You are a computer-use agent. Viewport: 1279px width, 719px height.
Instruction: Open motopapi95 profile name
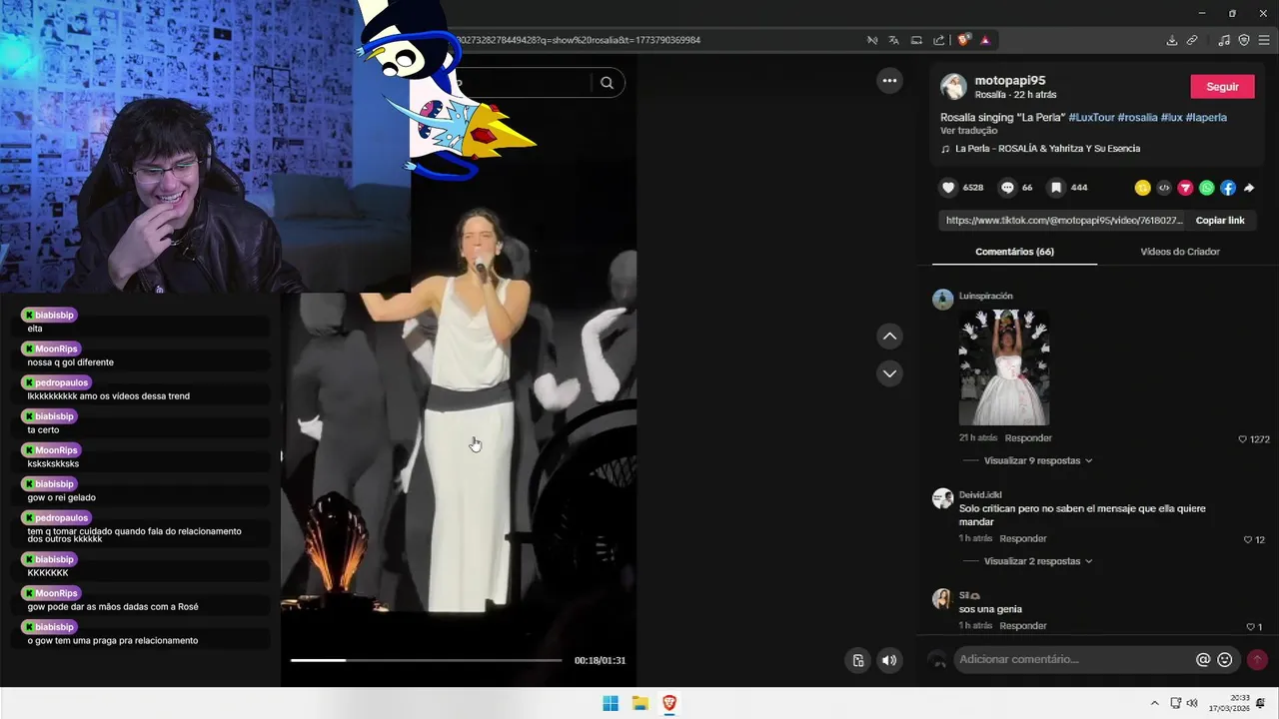pyautogui.click(x=1010, y=81)
